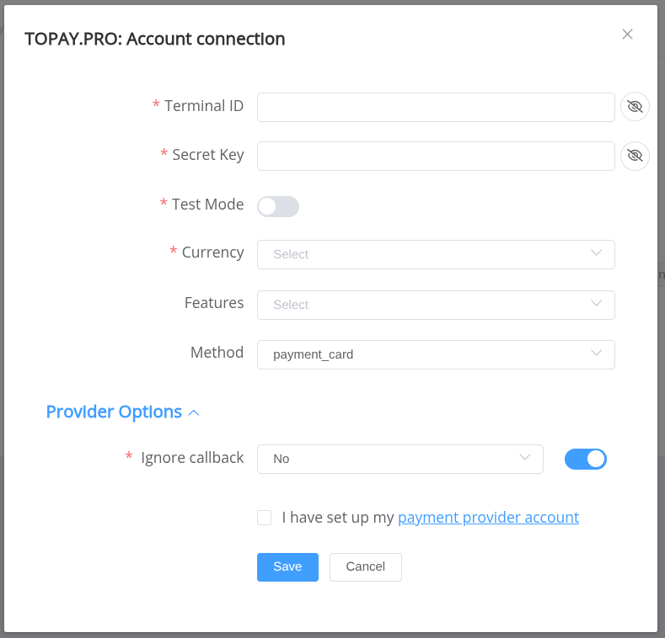
Task: Close the account connection dialog
Action: tap(627, 35)
